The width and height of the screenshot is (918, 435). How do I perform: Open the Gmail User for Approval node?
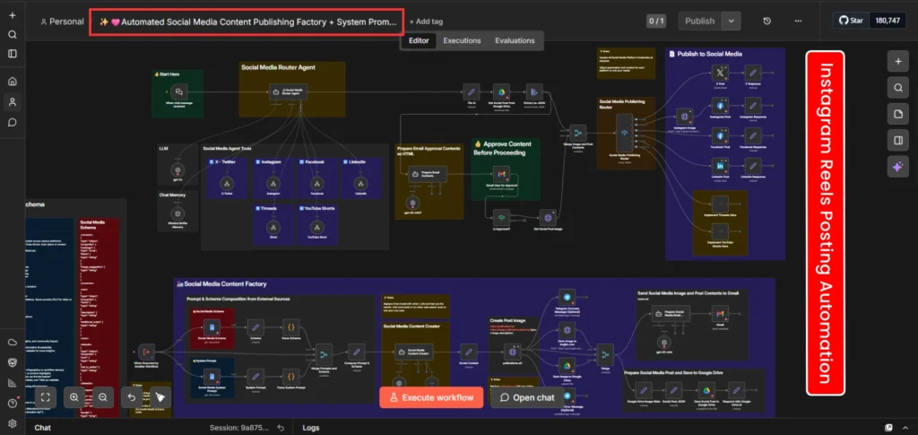(501, 172)
